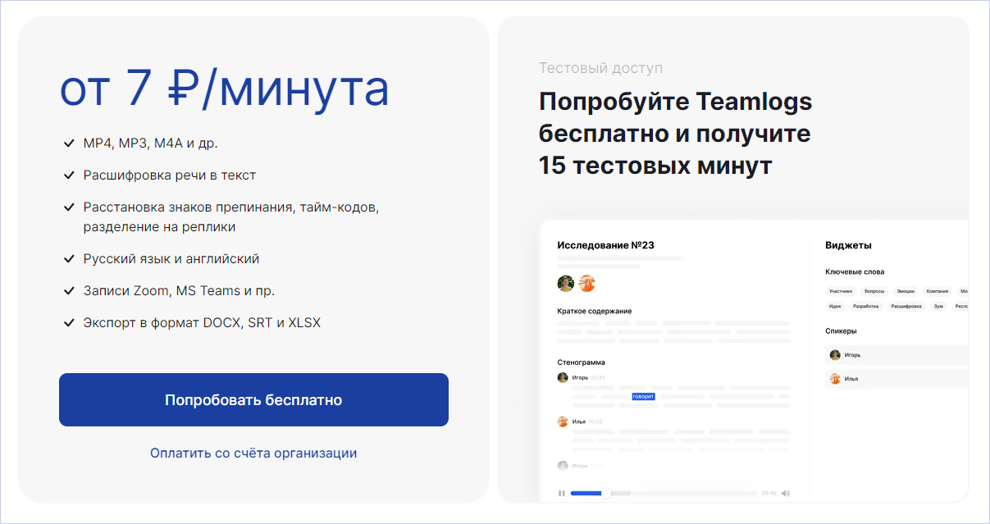Click the «Попробовать бесплатно» button
This screenshot has width=990, height=524.
[253, 400]
